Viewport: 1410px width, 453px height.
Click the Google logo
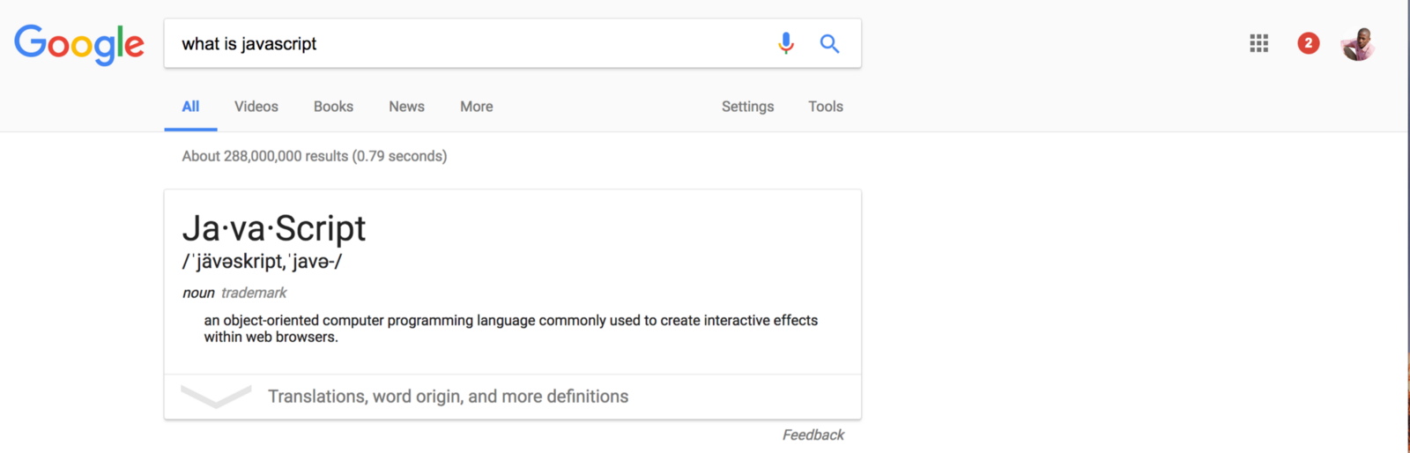[78, 44]
